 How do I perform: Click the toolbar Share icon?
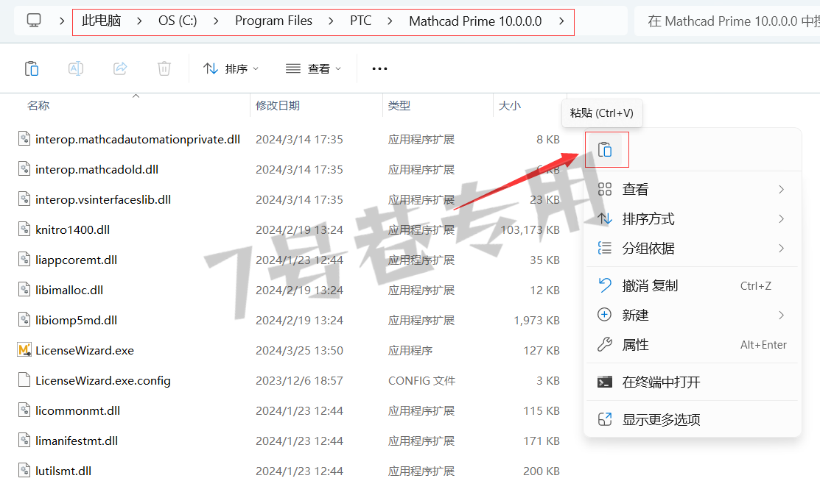(x=120, y=68)
